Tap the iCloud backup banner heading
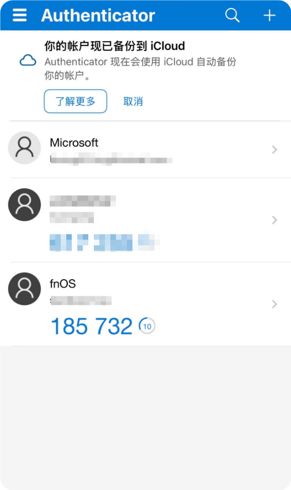This screenshot has width=291, height=490. point(115,46)
